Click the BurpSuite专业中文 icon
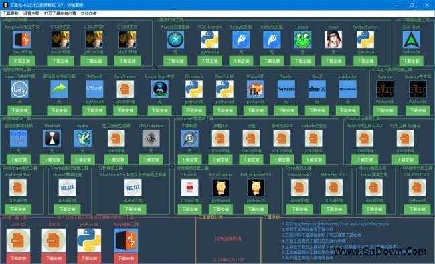Viewport: 435px width, 264px height. 22,39
